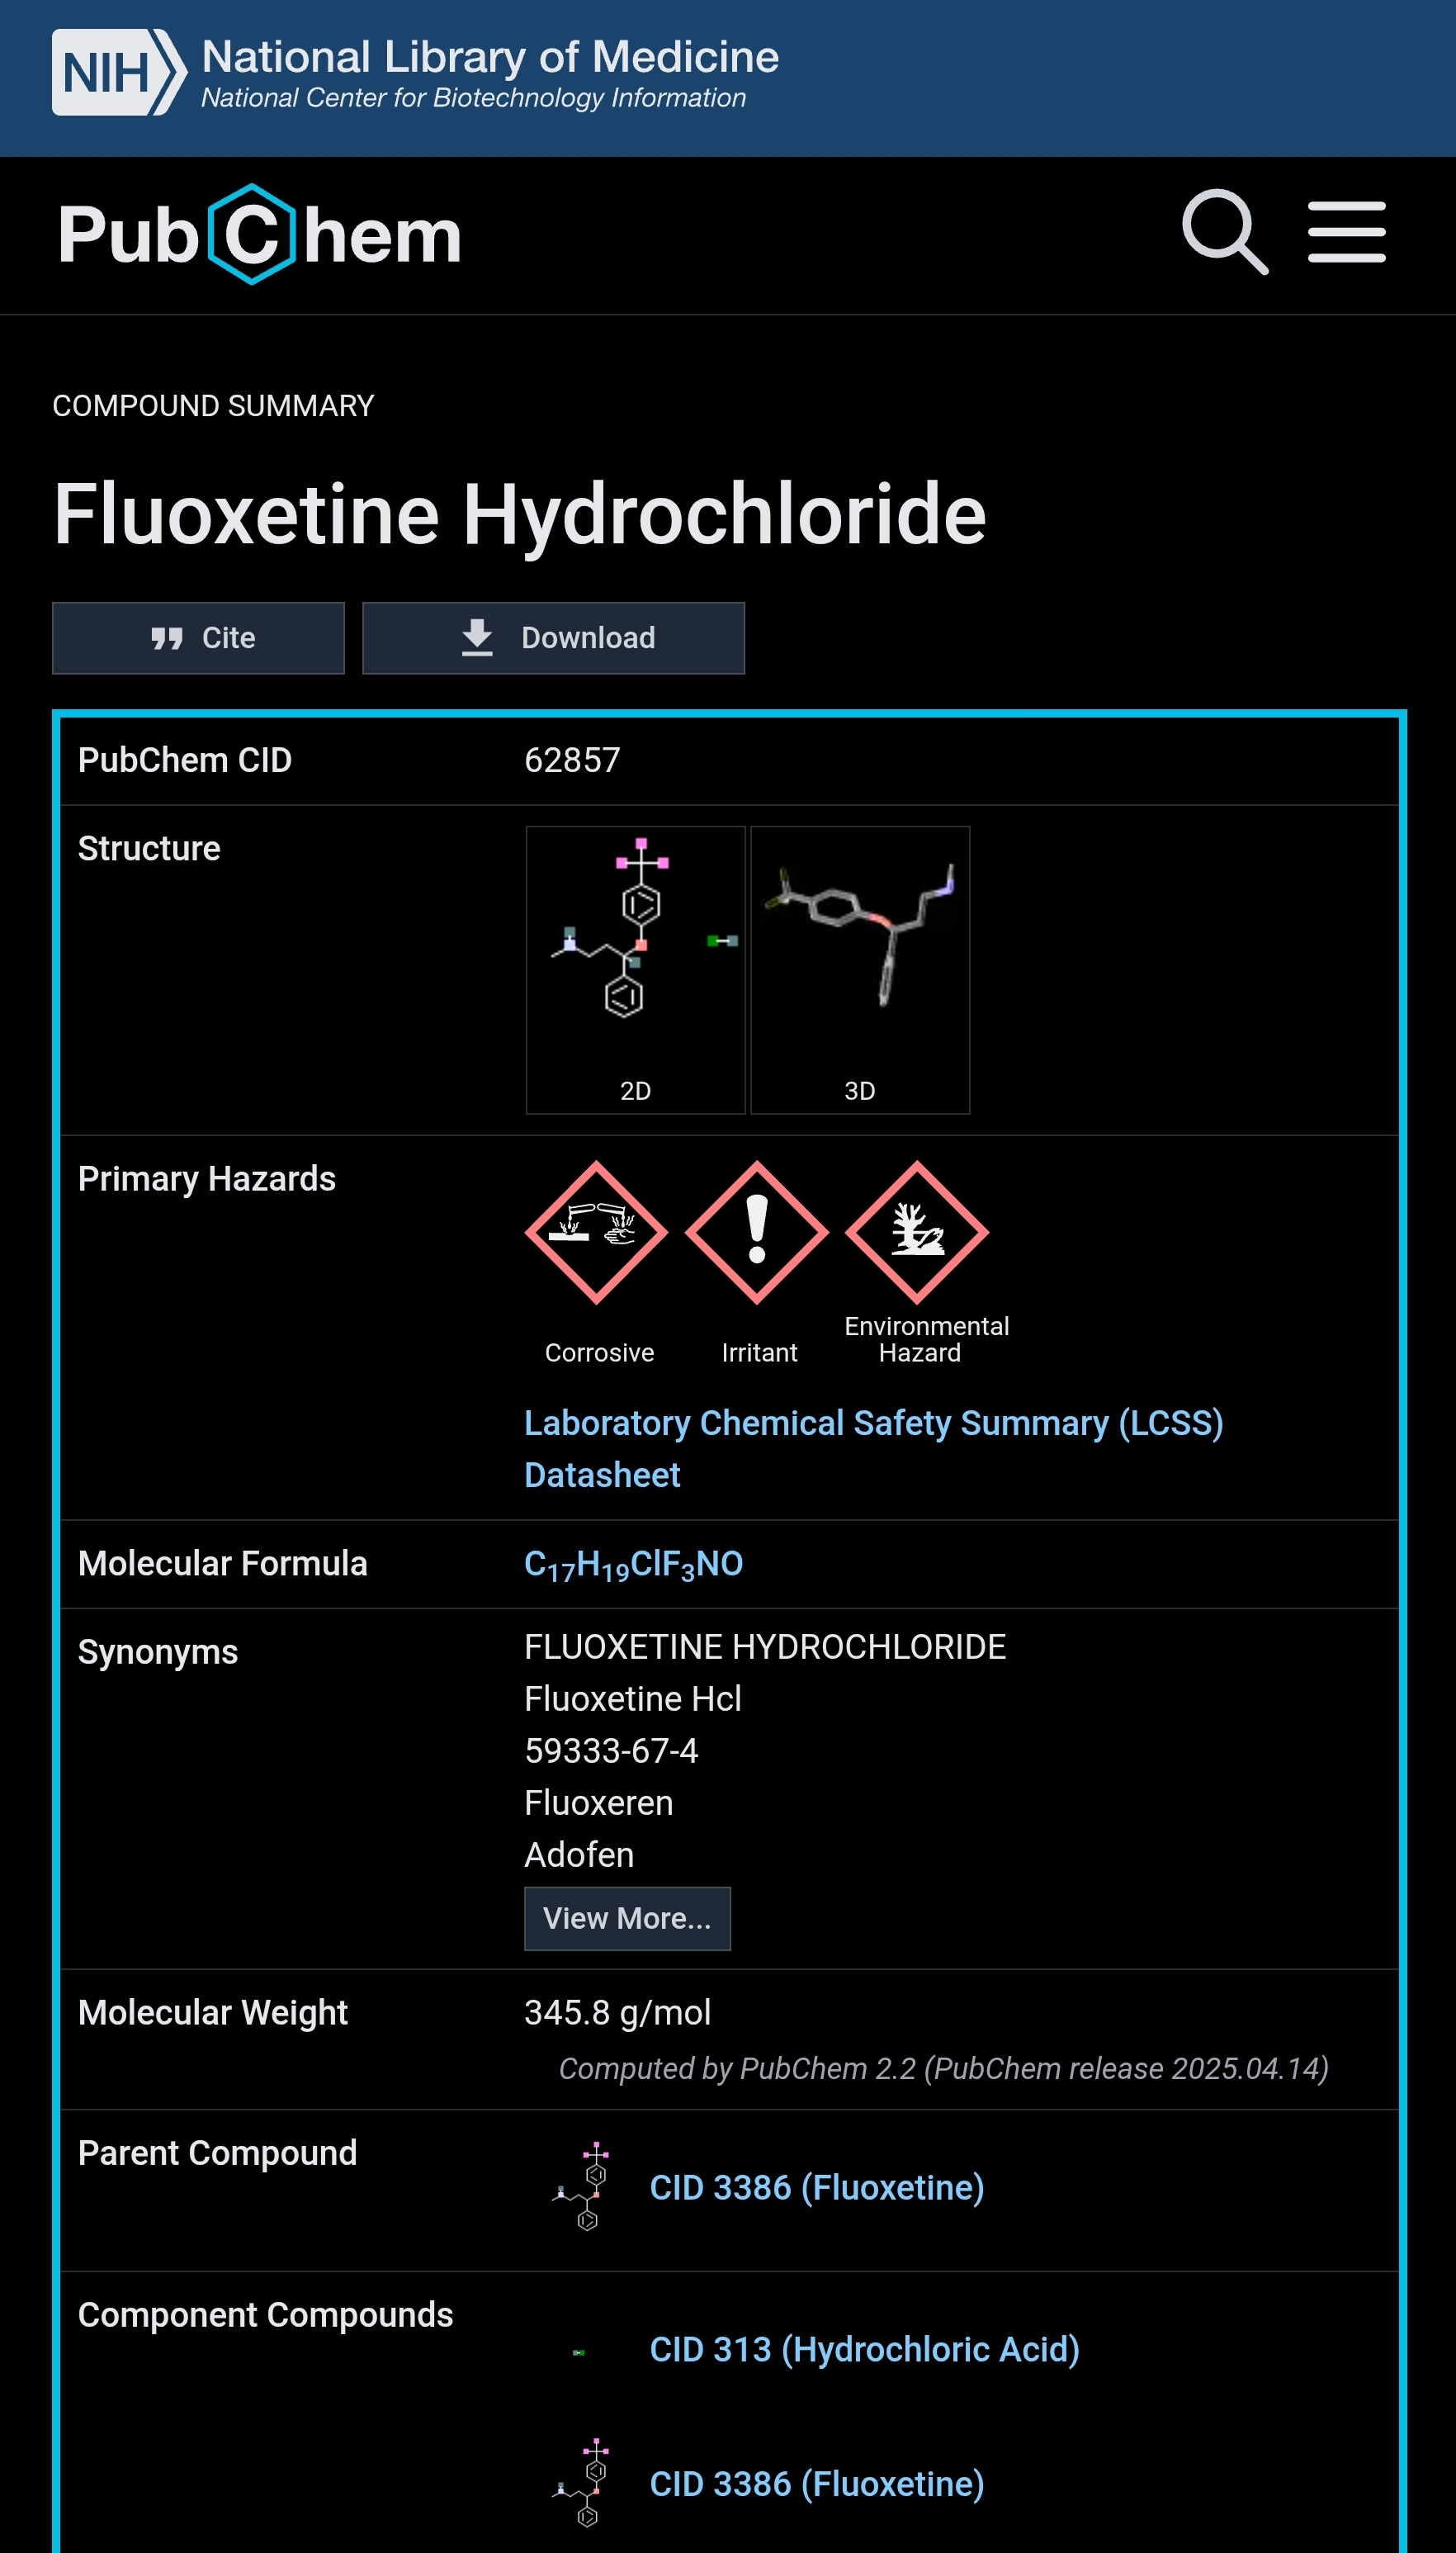Select the PubChem CID value 62857

(x=572, y=760)
